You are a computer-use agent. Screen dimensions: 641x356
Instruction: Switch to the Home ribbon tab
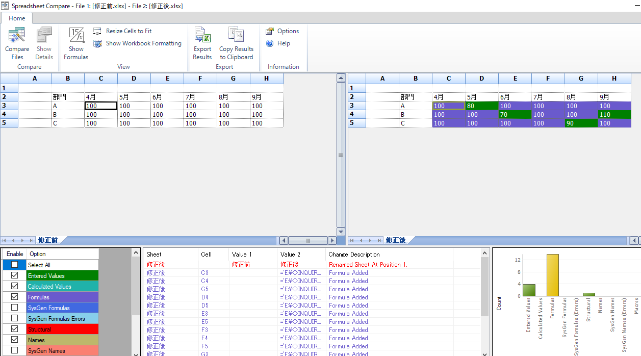17,18
